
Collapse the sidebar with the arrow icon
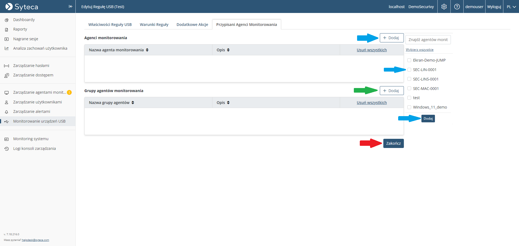pos(70,6)
